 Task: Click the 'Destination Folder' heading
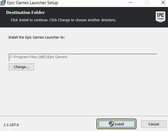pos(25,13)
